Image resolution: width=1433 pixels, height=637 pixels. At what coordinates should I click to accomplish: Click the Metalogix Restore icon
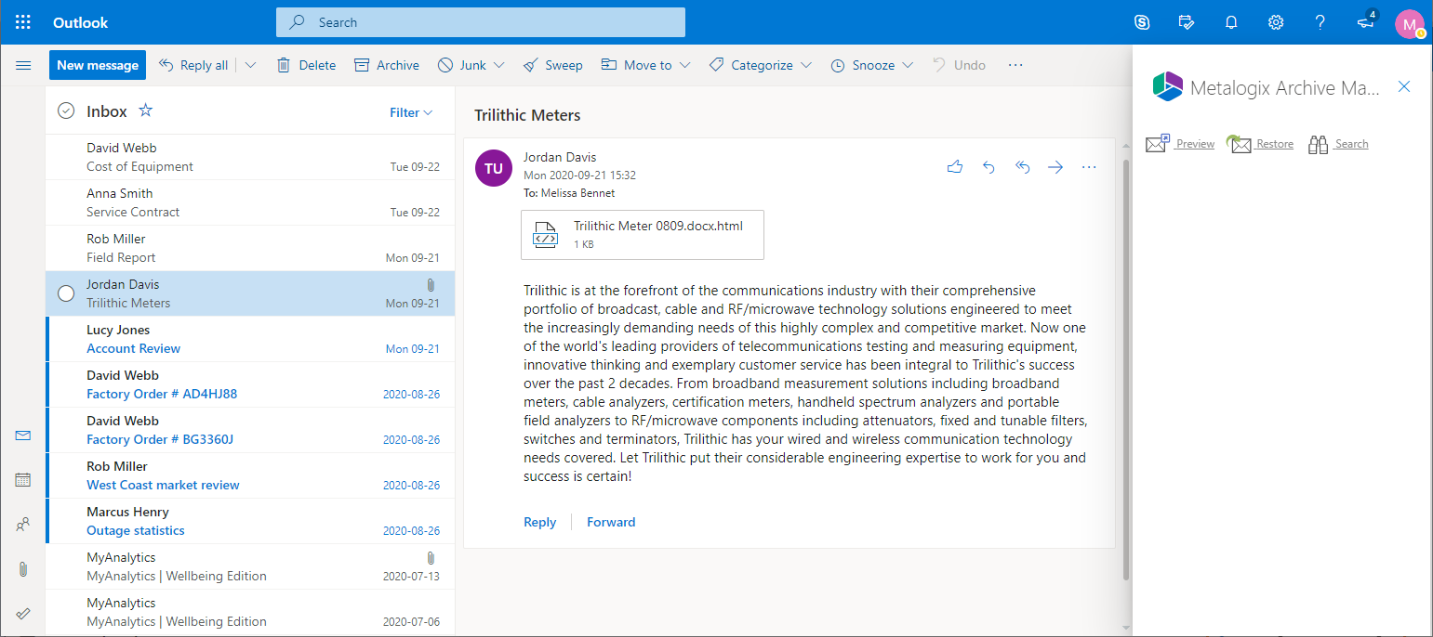(x=1240, y=144)
